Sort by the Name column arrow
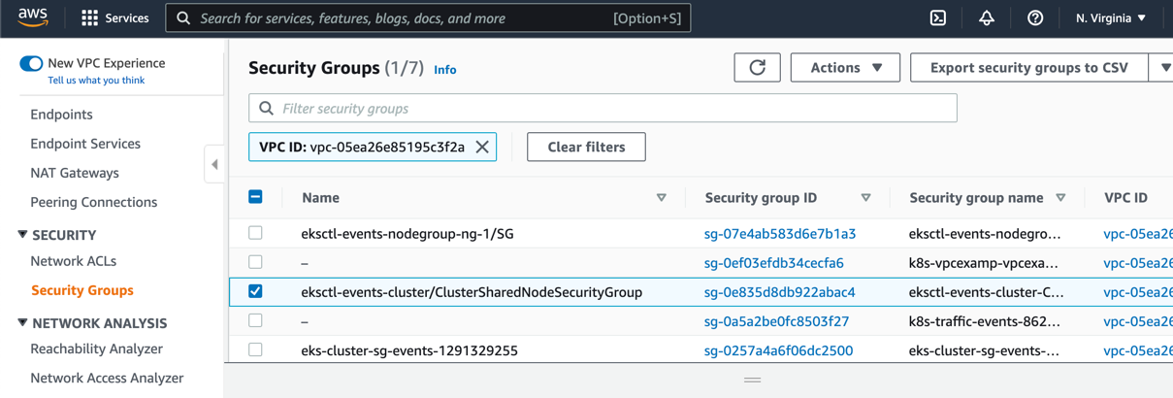This screenshot has width=1173, height=398. coord(662,198)
